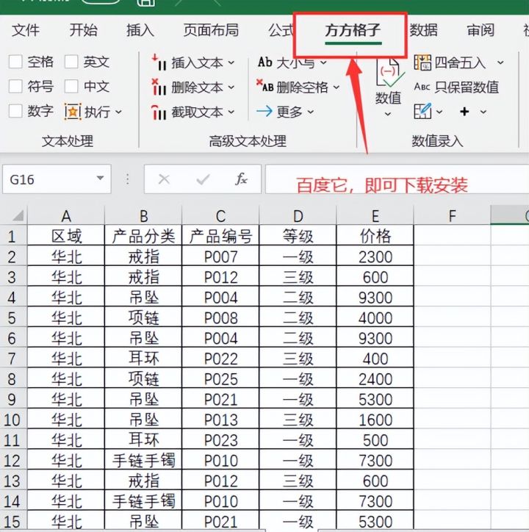The height and width of the screenshot is (532, 529).
Task: Click the insert function fx icon
Action: pyautogui.click(x=241, y=179)
